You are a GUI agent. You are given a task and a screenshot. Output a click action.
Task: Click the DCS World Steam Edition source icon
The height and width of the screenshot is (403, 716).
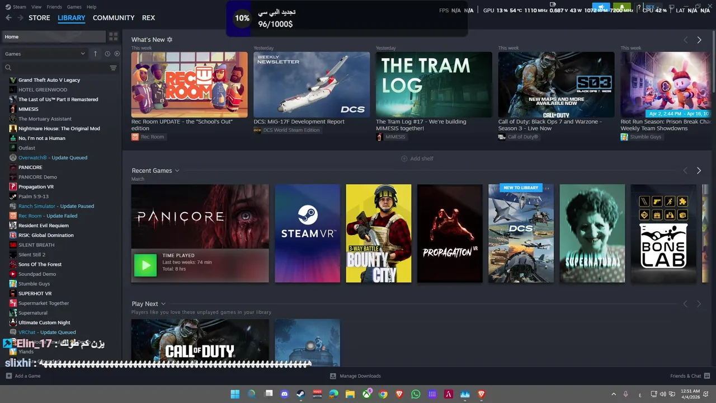(257, 130)
